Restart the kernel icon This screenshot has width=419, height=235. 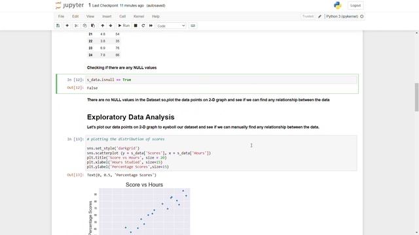(143, 25)
